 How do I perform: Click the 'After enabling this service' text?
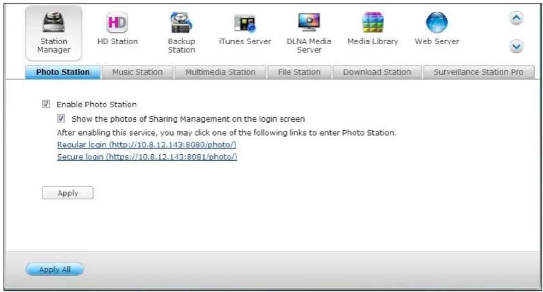226,133
